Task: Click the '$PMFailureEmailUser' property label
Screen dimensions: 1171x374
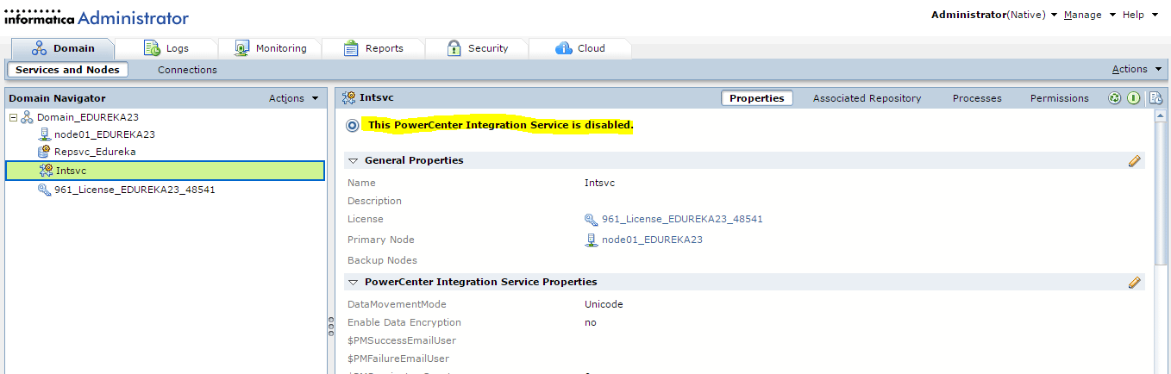Action: (398, 358)
